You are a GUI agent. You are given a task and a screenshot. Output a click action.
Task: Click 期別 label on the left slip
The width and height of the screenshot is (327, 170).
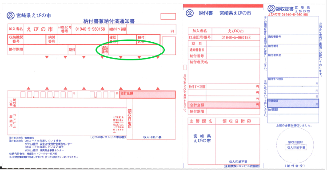[72, 50]
